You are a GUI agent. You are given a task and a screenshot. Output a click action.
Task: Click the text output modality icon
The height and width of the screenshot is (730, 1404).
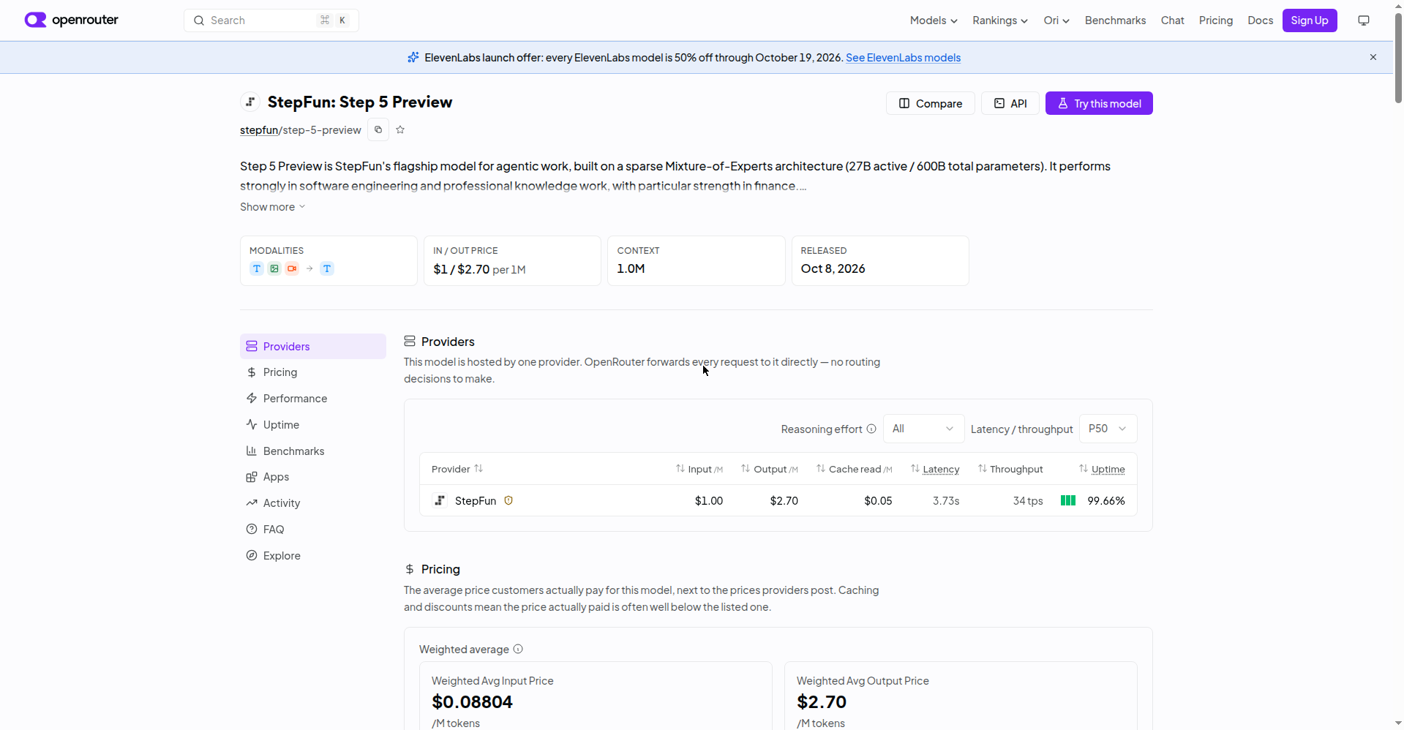point(327,268)
